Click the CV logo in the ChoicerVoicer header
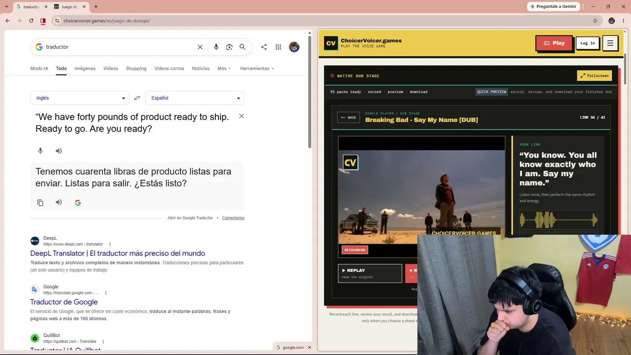Viewport: 631px width, 355px height. pos(331,43)
